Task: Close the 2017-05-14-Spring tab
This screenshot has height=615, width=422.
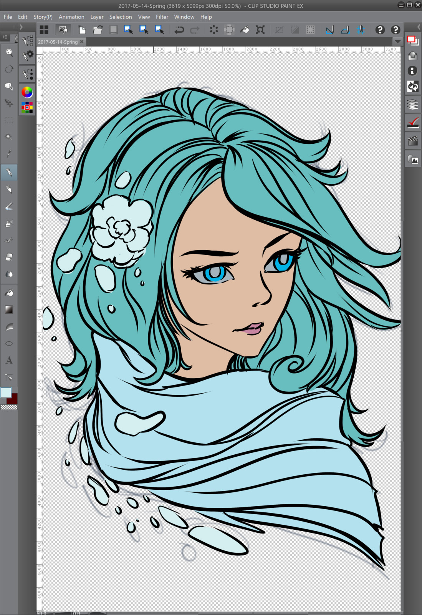Action: 81,42
